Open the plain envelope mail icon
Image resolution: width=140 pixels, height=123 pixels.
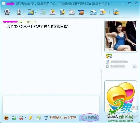click(72, 12)
